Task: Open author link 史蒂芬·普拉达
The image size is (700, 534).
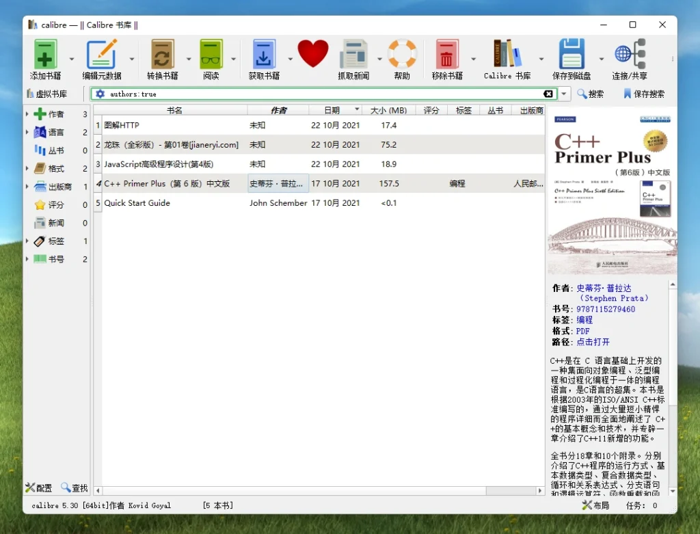Action: coord(604,288)
